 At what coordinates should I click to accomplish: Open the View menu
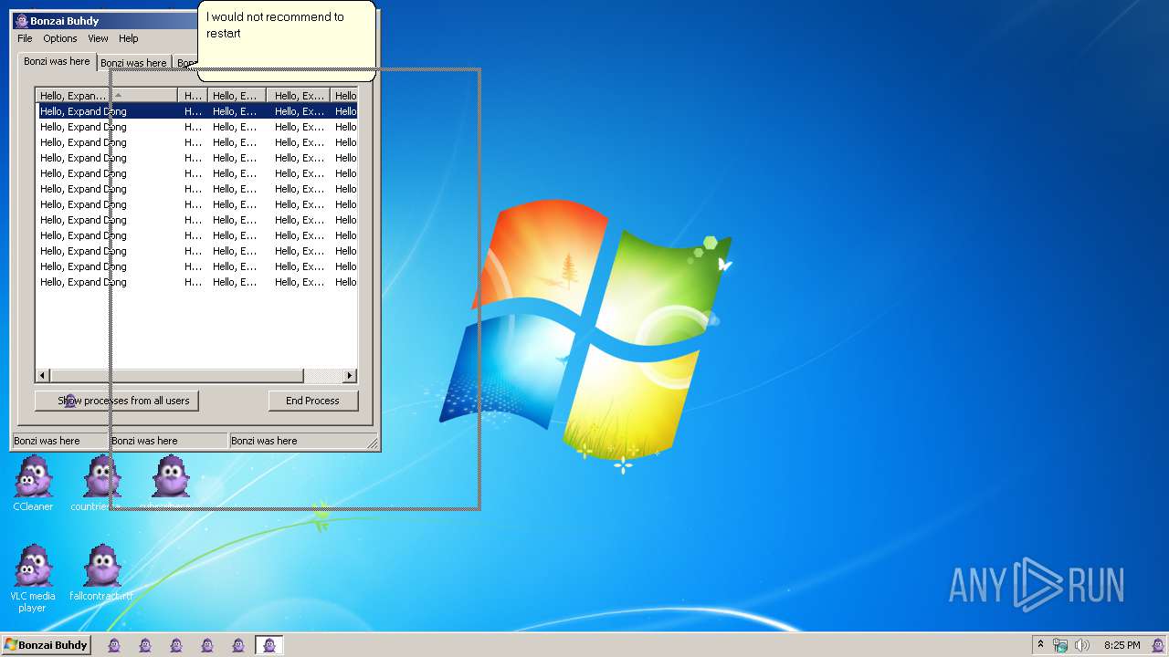pyautogui.click(x=98, y=38)
